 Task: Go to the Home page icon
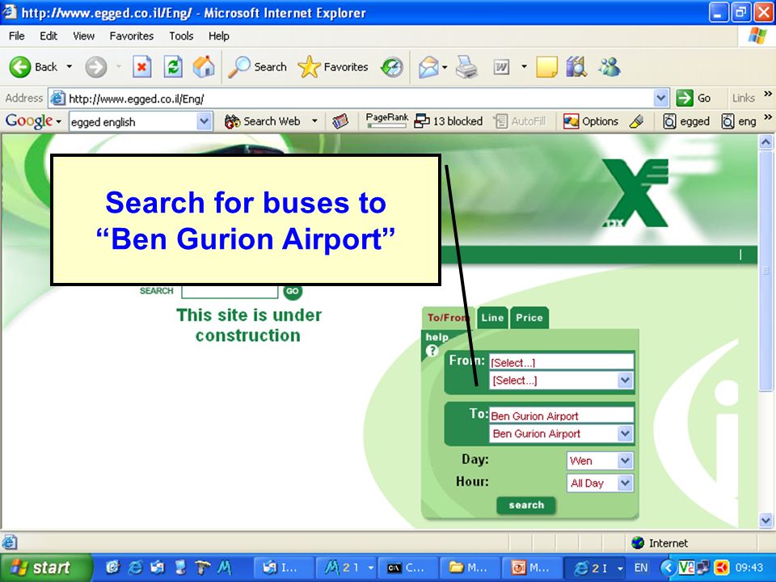204,67
